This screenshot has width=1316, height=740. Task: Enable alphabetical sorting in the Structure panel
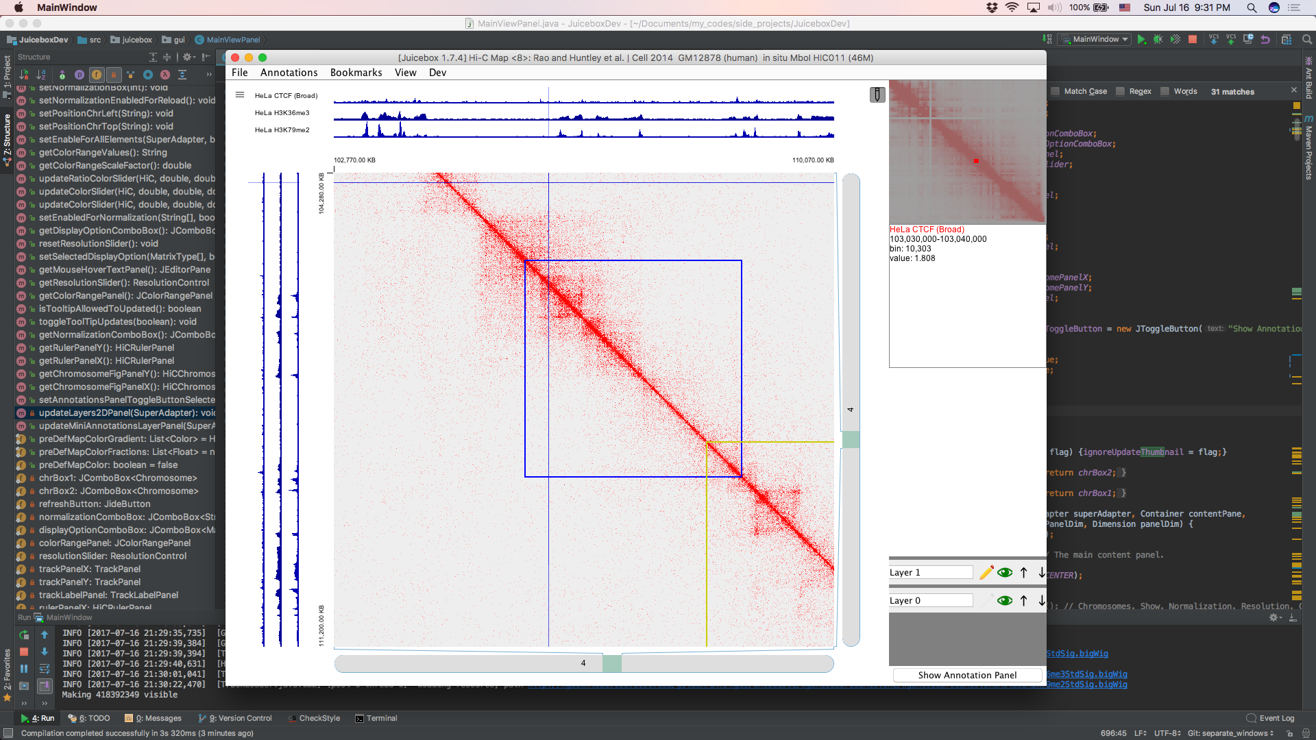point(41,75)
